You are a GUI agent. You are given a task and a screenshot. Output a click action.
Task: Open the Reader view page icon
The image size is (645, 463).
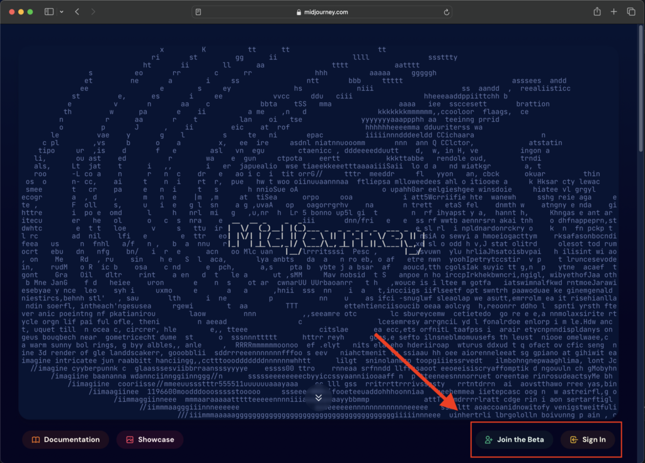198,12
